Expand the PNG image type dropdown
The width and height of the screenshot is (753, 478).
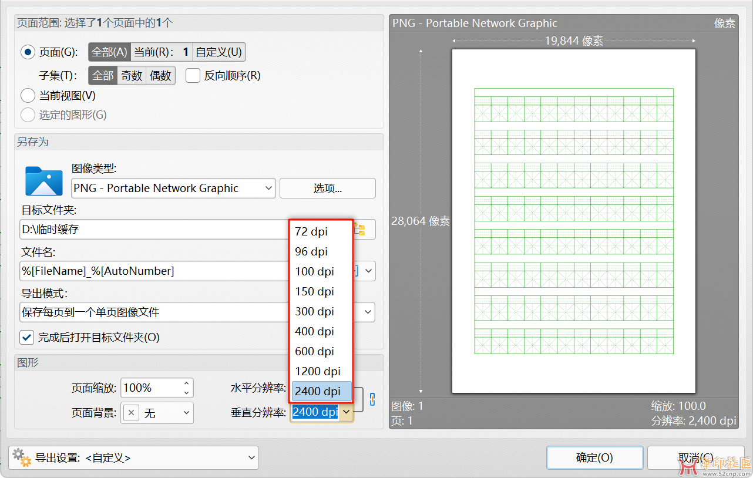[268, 188]
